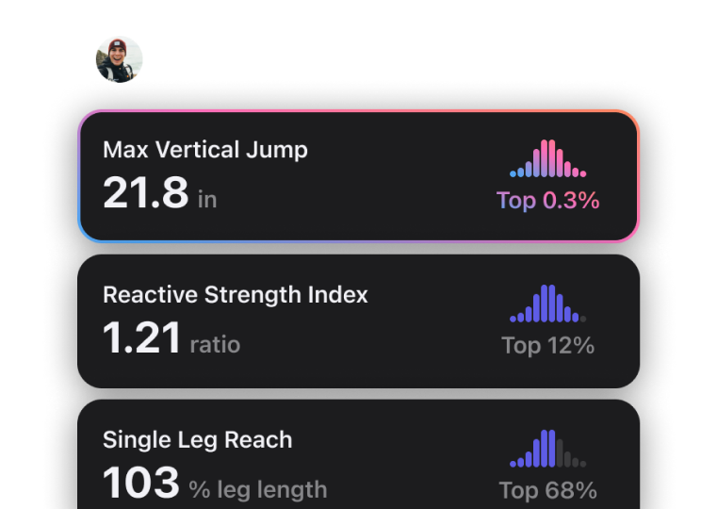Select the Top 68% percentile label
The height and width of the screenshot is (509, 717).
(547, 490)
